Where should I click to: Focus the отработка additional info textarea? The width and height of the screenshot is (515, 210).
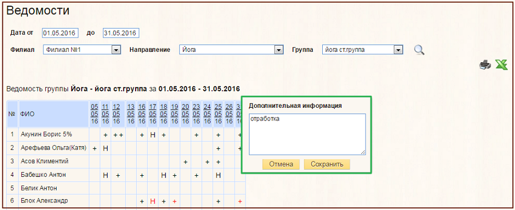point(307,134)
